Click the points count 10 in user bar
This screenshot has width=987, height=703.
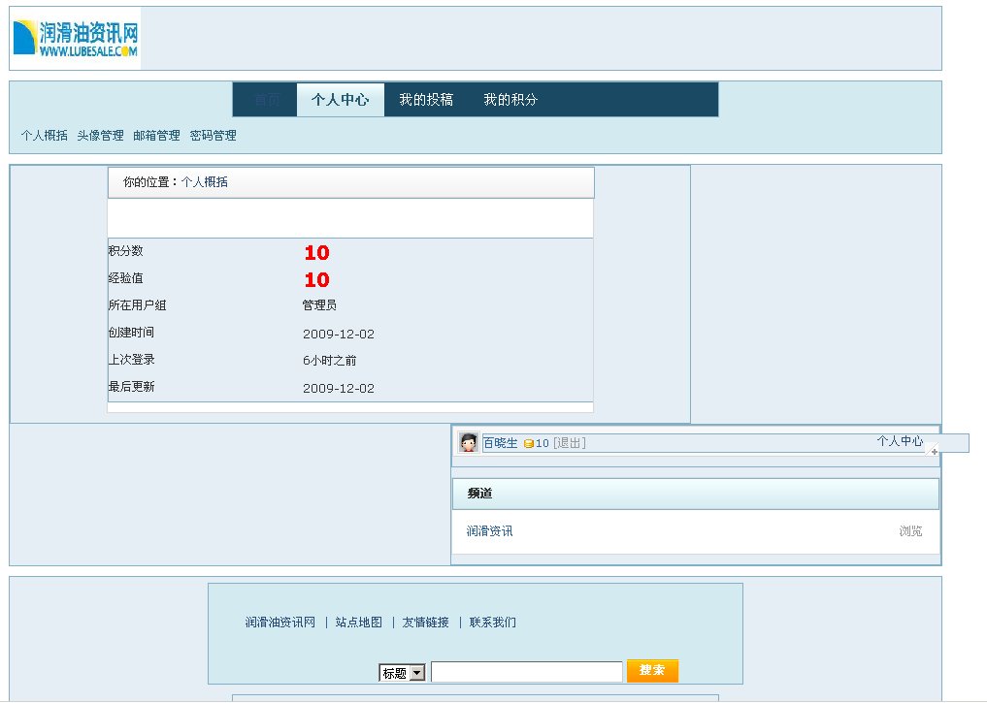[x=542, y=443]
